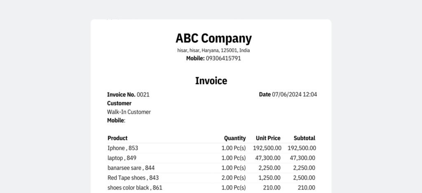Select the laptop , 849 product entry
Viewport: 422px width, 193px height.
[x=122, y=158]
